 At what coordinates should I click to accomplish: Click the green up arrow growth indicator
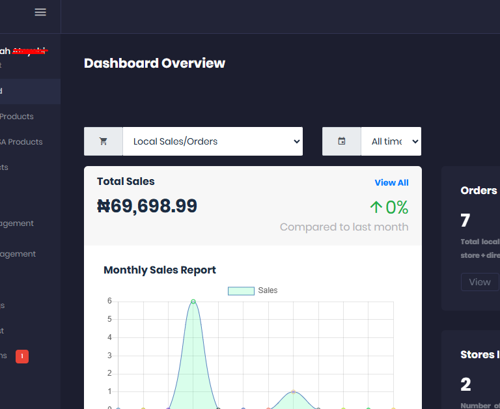point(376,208)
